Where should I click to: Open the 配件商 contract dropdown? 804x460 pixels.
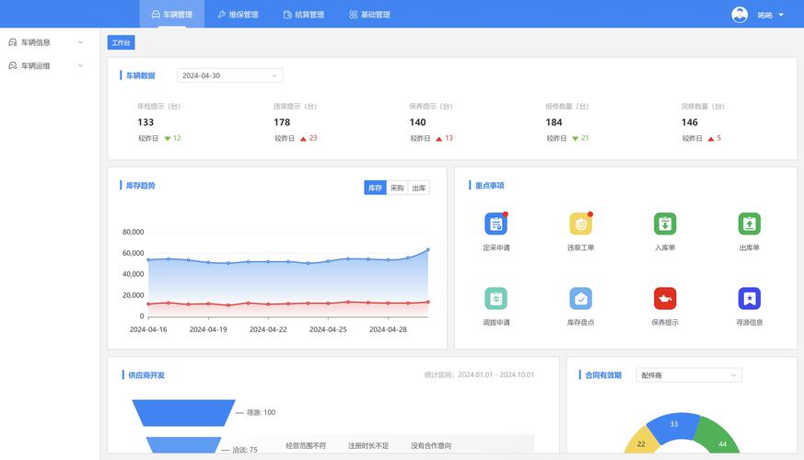click(x=688, y=375)
